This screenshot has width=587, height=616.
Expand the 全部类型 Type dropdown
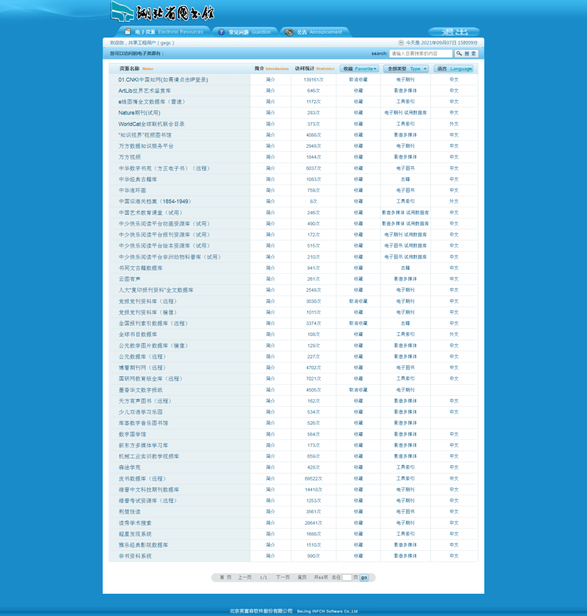pos(406,69)
